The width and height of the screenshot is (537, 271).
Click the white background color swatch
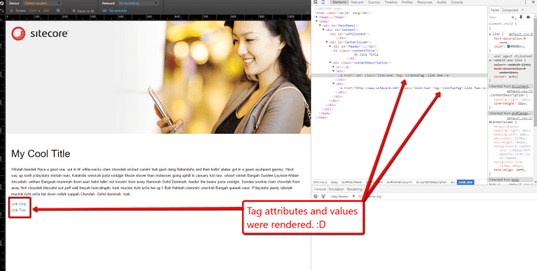click(x=519, y=147)
